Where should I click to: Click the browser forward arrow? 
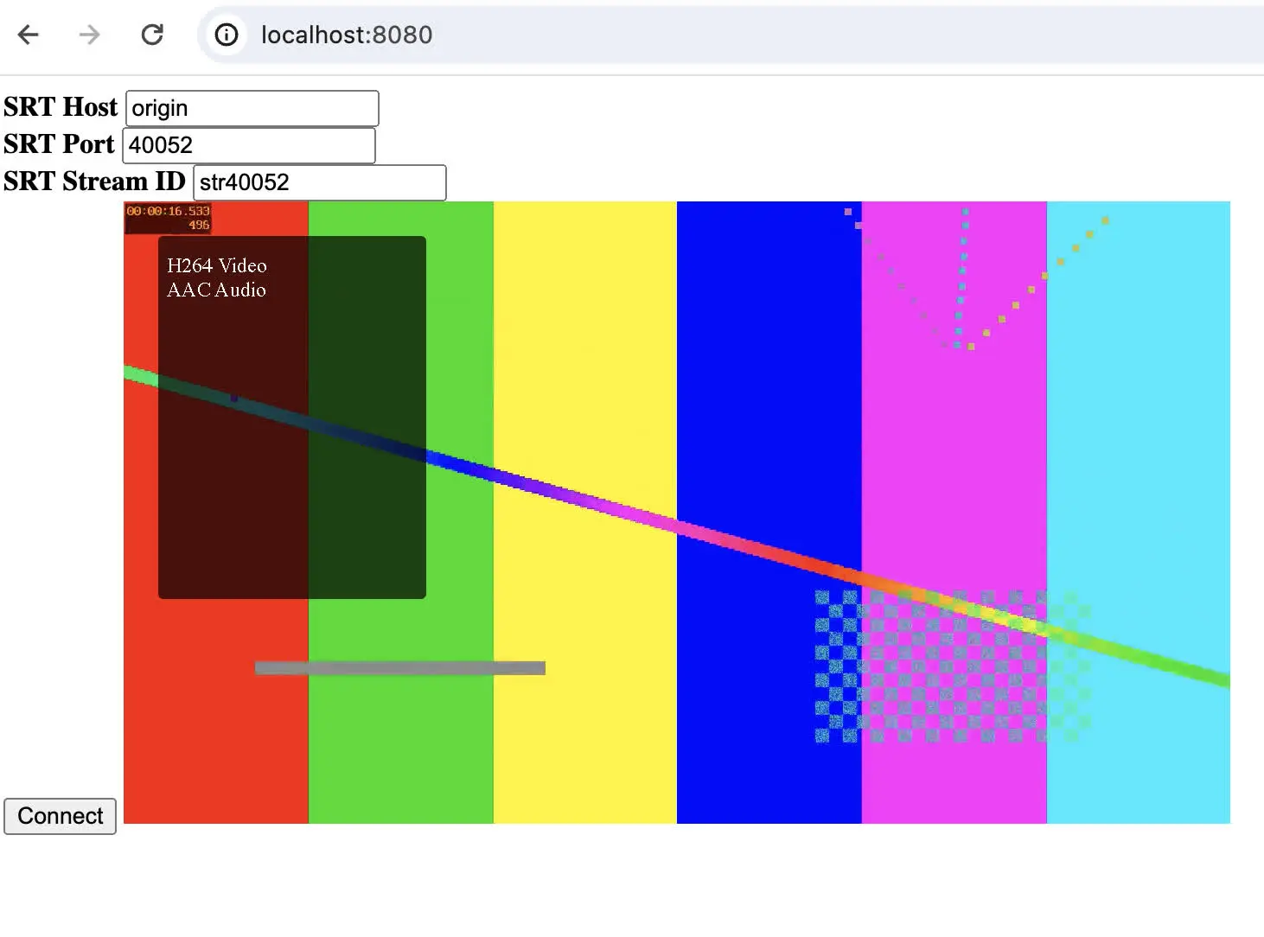click(89, 35)
